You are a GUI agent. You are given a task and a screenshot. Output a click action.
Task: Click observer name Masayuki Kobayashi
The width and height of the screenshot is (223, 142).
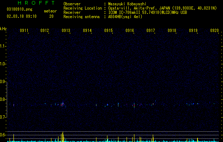coord(127,4)
